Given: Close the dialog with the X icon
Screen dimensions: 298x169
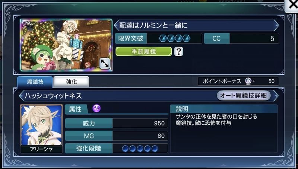Looking at the screenshot, I should 292,5.
